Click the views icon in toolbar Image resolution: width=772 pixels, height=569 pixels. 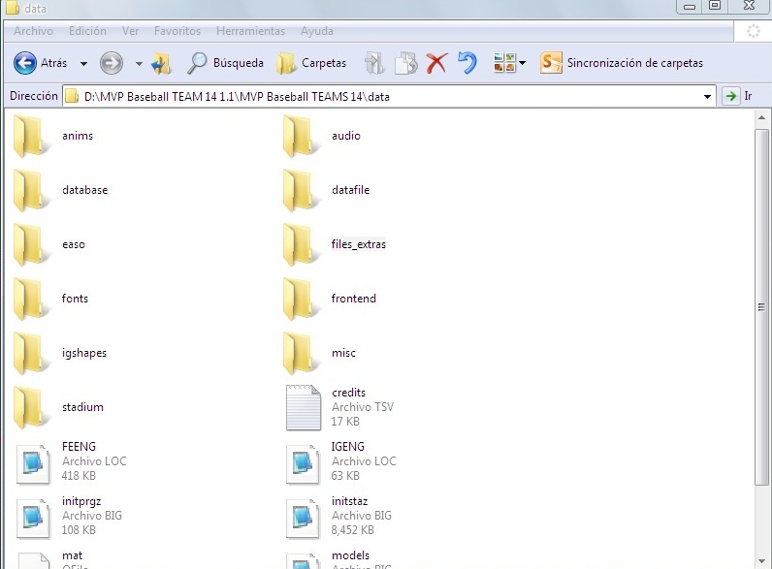pyautogui.click(x=504, y=63)
